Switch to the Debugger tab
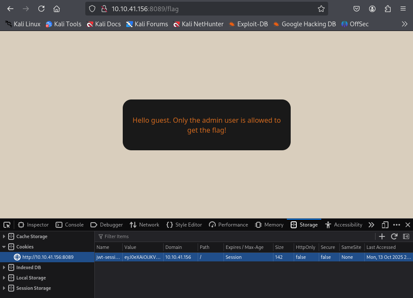The height and width of the screenshot is (298, 413). click(107, 225)
